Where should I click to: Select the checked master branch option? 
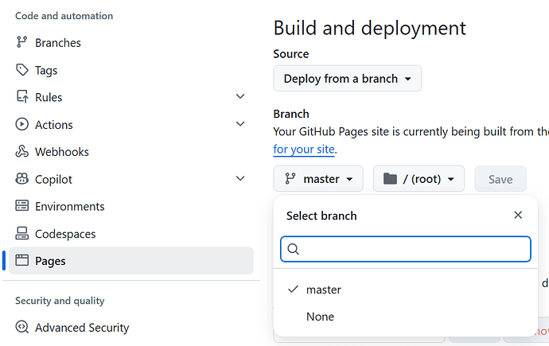(x=405, y=290)
